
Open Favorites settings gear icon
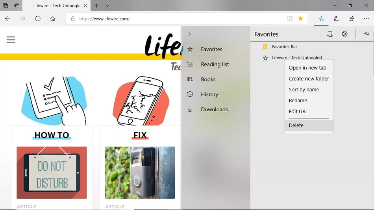pos(344,34)
